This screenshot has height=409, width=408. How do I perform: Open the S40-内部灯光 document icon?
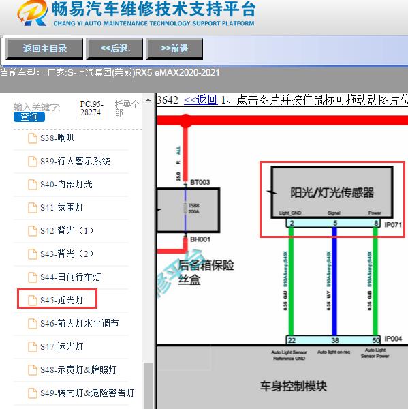33,185
